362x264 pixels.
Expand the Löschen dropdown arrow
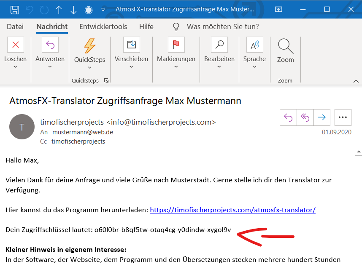click(x=15, y=67)
